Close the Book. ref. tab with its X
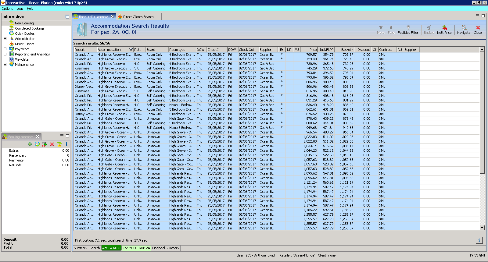The height and width of the screenshot is (262, 488). pos(112,17)
